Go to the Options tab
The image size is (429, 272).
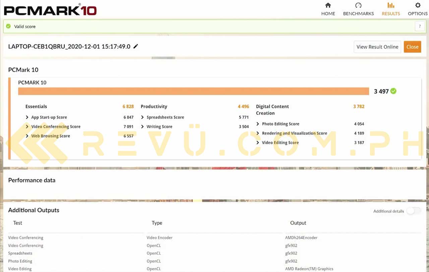418,9
